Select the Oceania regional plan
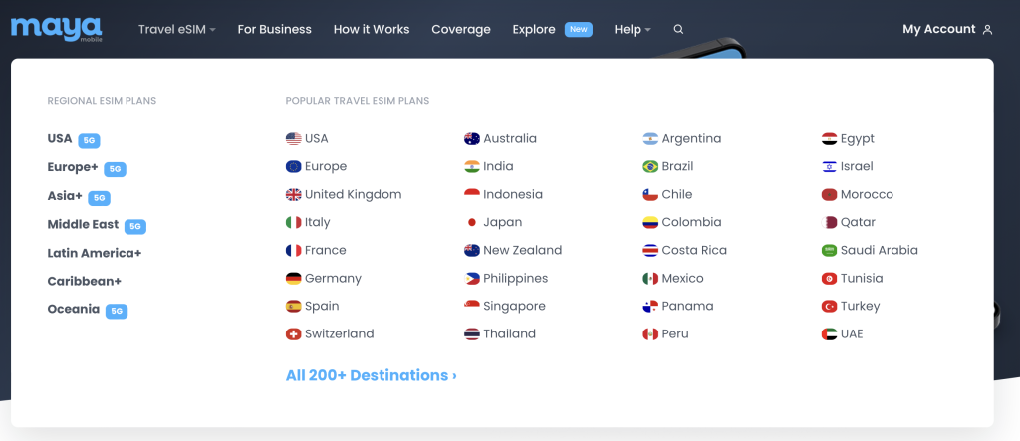Image resolution: width=1020 pixels, height=441 pixels. point(88,310)
